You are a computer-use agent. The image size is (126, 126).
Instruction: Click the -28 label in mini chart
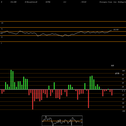(x=81, y=119)
